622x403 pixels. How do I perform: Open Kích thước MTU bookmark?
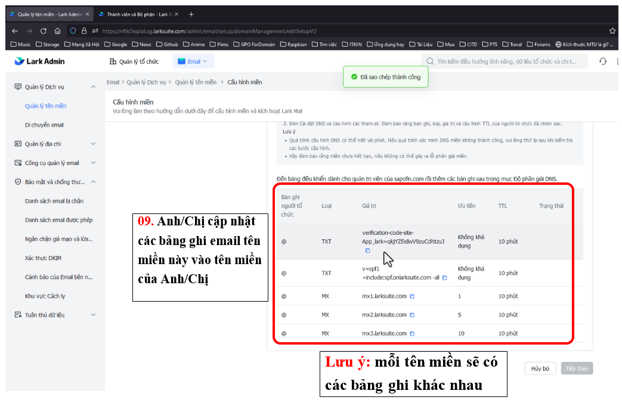click(x=584, y=45)
